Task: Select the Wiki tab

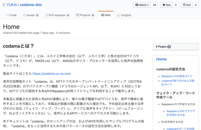Action: click(106, 15)
